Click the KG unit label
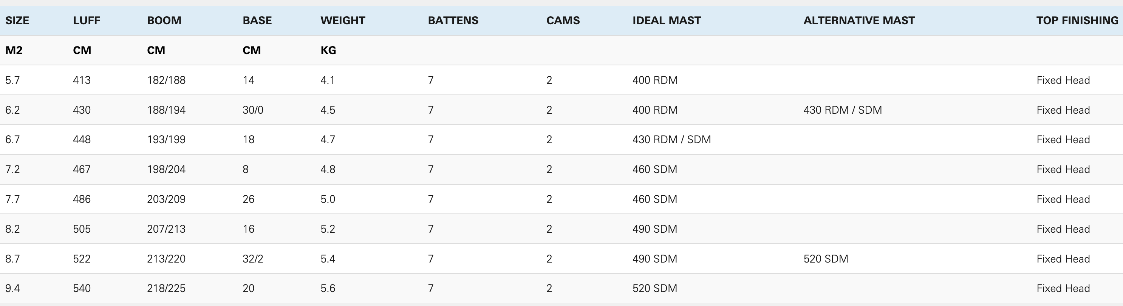Image resolution: width=1123 pixels, height=306 pixels. coord(328,50)
